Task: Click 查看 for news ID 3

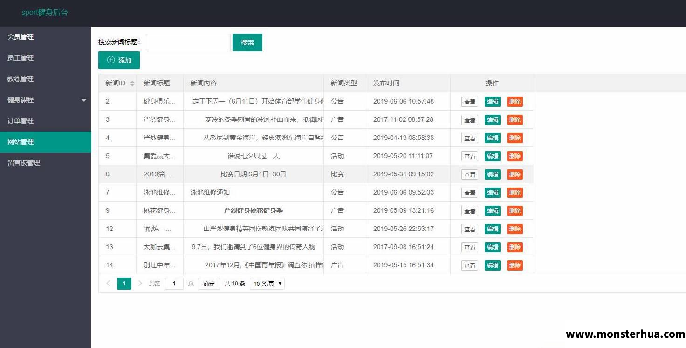Action: click(x=470, y=120)
